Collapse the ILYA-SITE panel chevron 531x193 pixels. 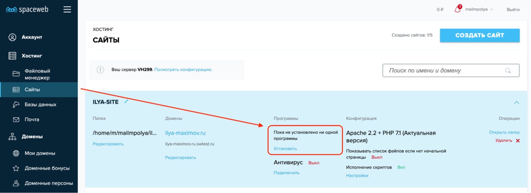point(516,103)
